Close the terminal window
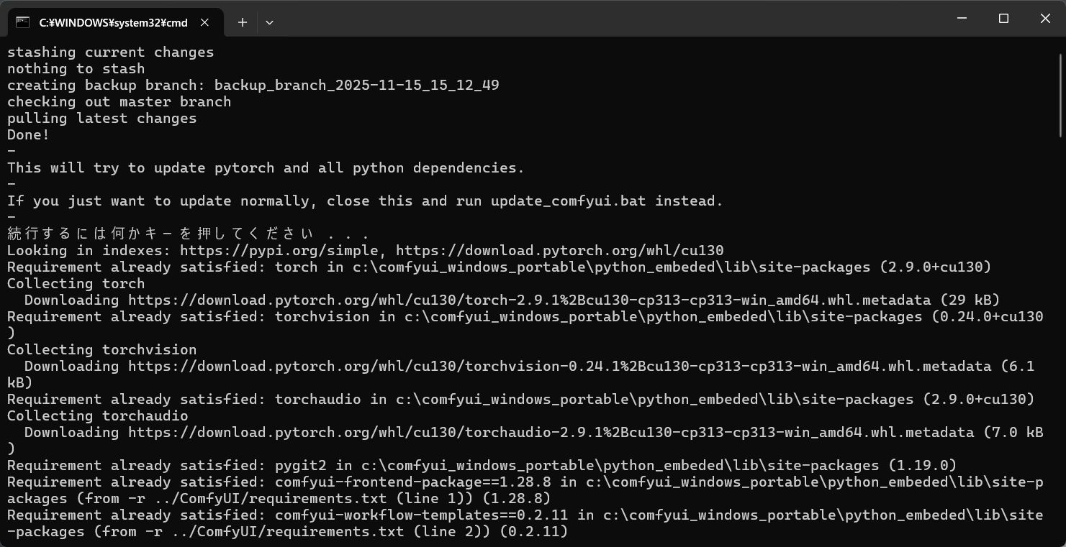 (x=1045, y=19)
